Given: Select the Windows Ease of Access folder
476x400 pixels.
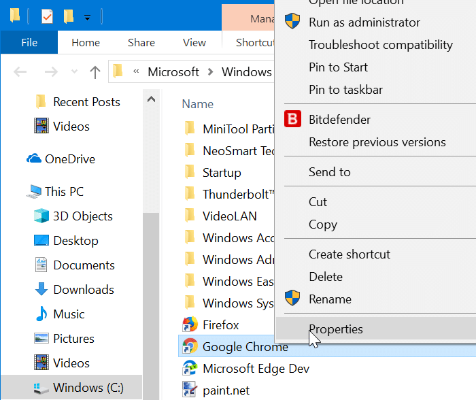Looking at the screenshot, I should (x=229, y=281).
